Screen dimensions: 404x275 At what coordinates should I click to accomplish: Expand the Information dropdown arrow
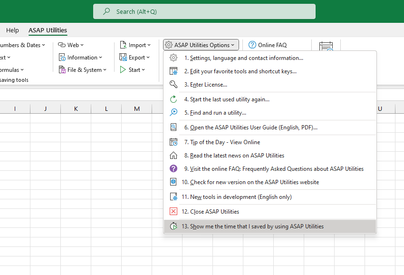(100, 58)
